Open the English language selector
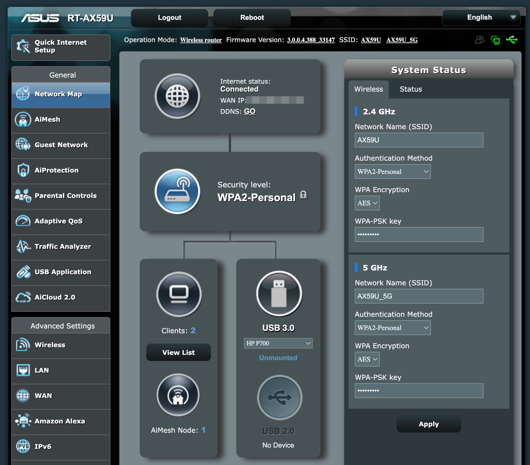This screenshot has width=530, height=465. pos(481,17)
